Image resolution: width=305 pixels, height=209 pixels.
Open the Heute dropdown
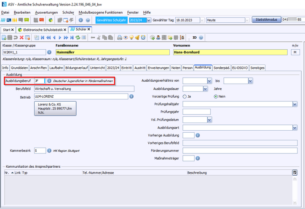247,20
